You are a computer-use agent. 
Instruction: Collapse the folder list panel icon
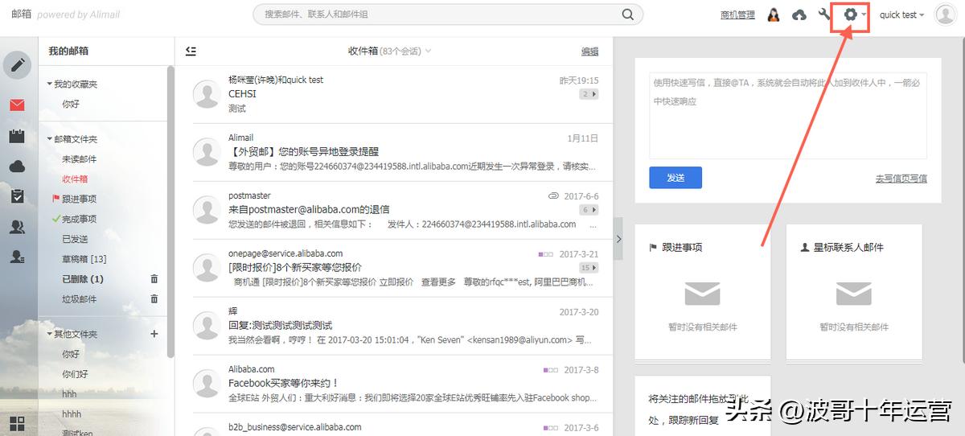click(x=191, y=51)
